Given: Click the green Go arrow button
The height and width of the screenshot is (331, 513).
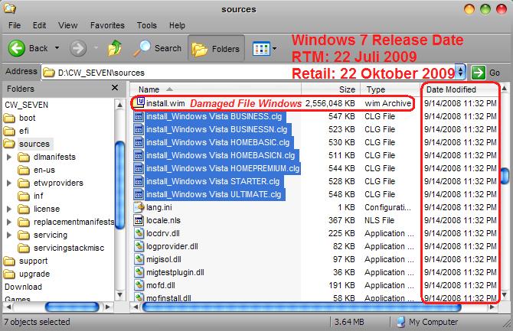Looking at the screenshot, I should 478,72.
